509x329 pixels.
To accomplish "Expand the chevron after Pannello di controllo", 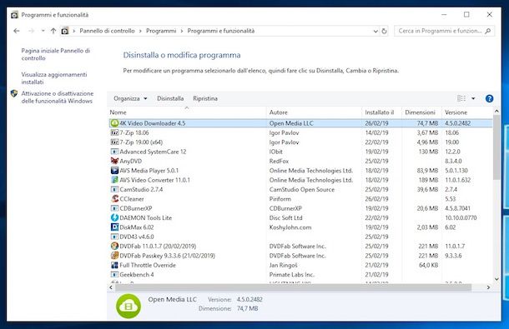I will [x=140, y=31].
